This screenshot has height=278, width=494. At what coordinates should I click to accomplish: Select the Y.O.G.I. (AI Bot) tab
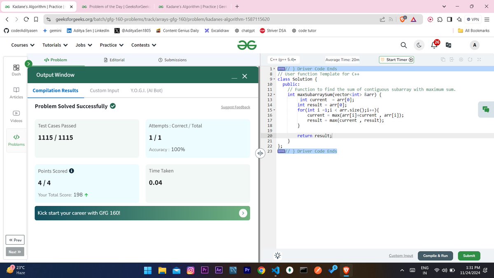point(147,91)
